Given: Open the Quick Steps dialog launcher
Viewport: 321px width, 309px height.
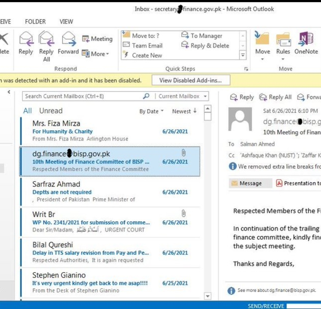Looking at the screenshot, I should tap(246, 69).
